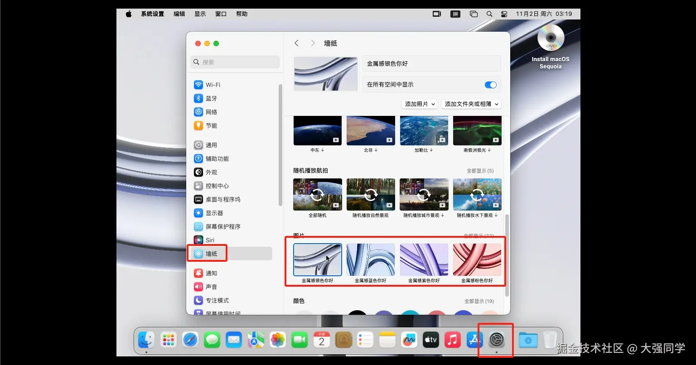
Task: Toggle 在所有空间中显示 switch
Action: pyautogui.click(x=491, y=85)
